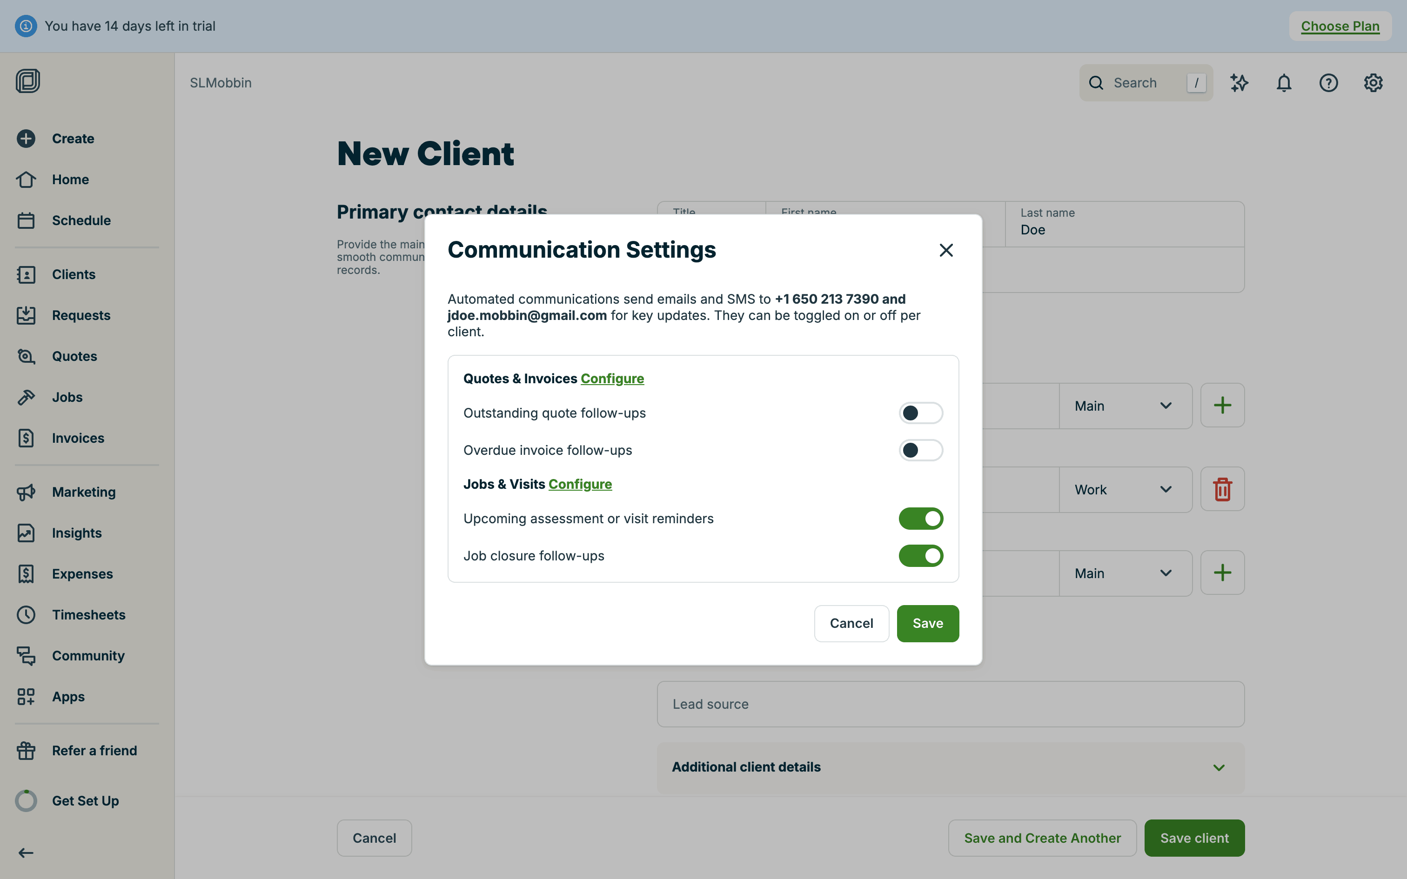Click the Get Set Up progress circle
1407x879 pixels.
(26, 800)
